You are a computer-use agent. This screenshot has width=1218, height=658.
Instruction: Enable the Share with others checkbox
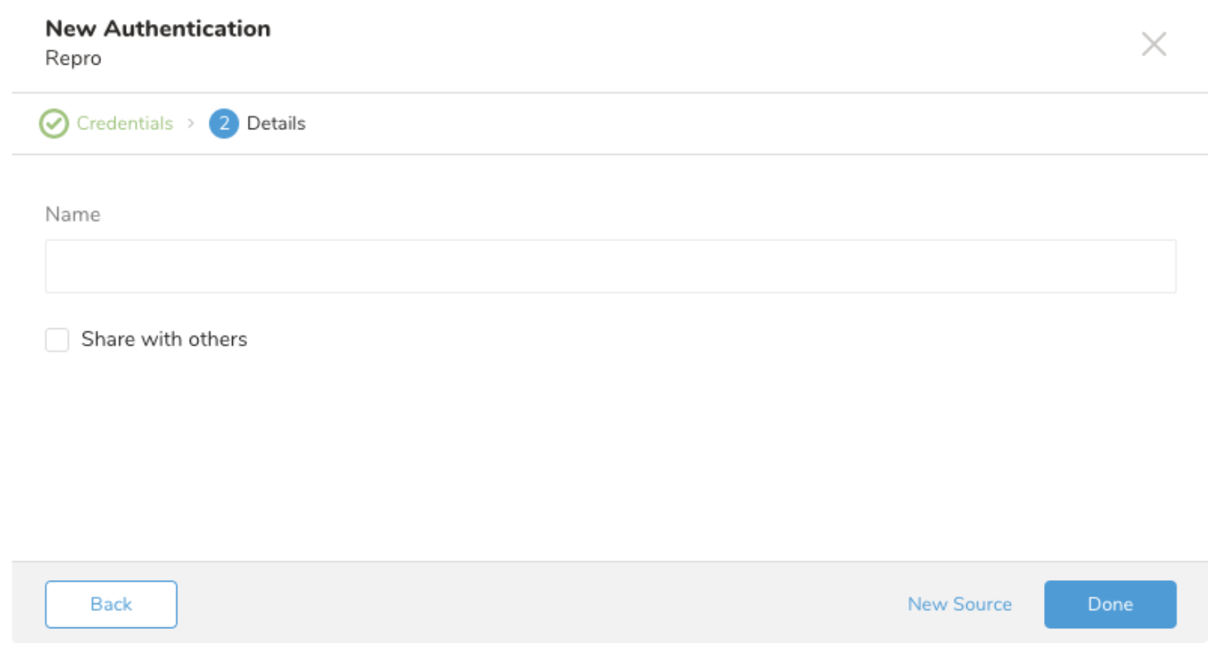(x=57, y=340)
